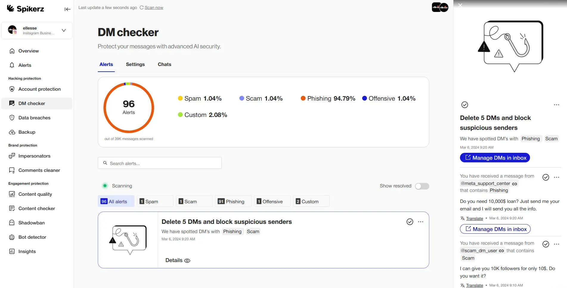Select the DM checker sidebar icon
The height and width of the screenshot is (288, 567).
point(12,103)
